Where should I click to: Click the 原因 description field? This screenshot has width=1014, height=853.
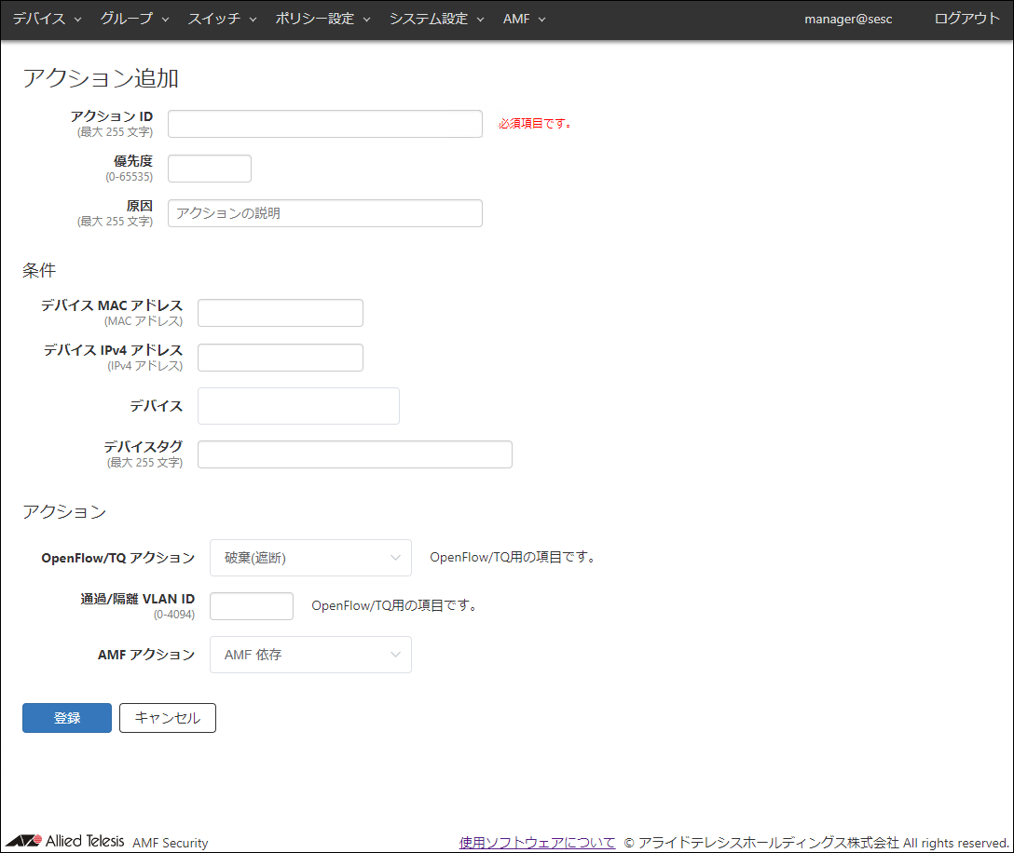[x=324, y=213]
